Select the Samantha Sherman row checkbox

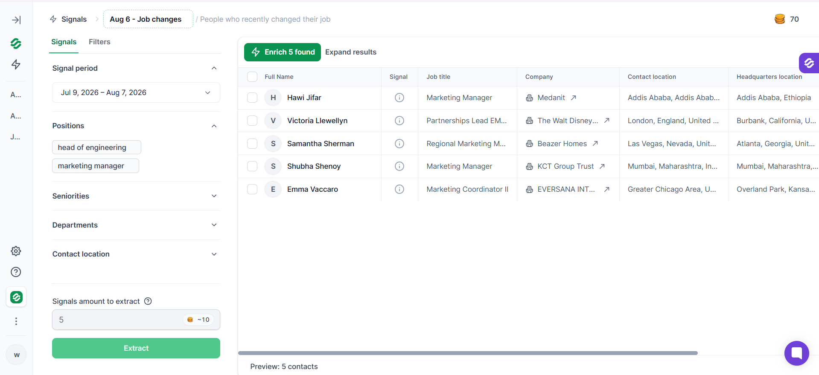point(252,144)
